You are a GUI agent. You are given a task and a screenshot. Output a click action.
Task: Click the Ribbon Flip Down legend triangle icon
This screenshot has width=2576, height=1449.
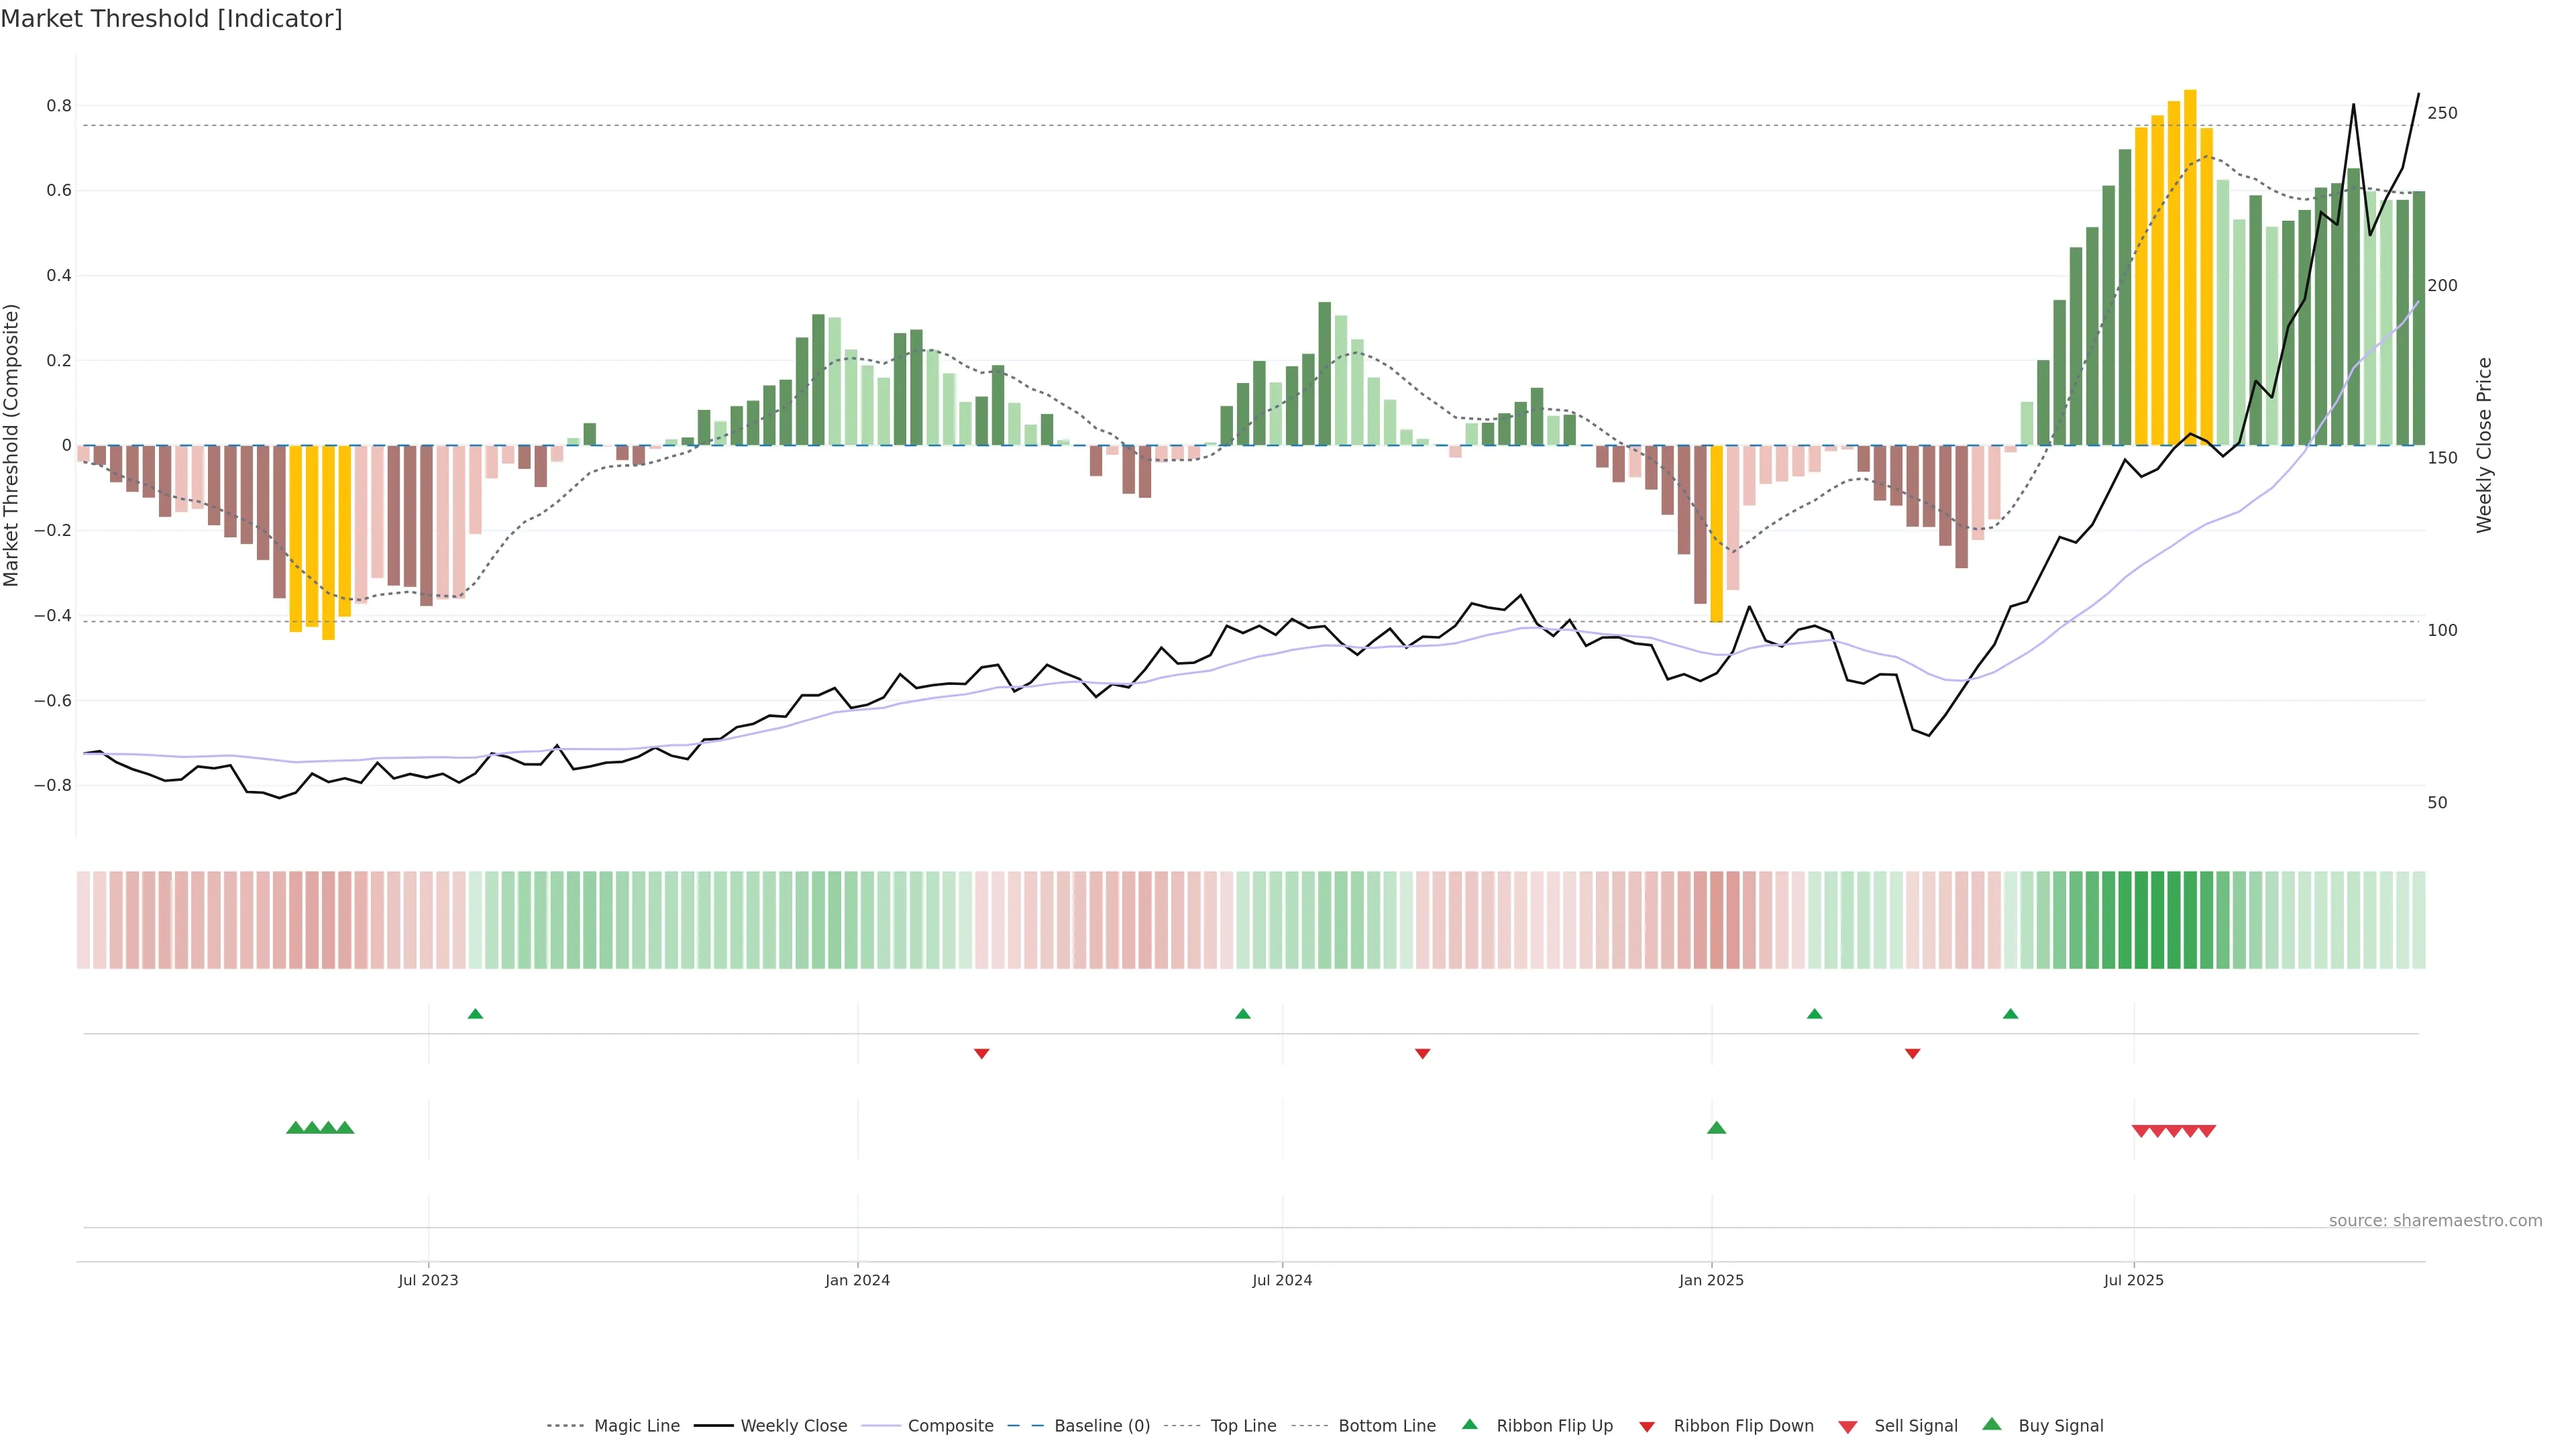pos(1647,1427)
